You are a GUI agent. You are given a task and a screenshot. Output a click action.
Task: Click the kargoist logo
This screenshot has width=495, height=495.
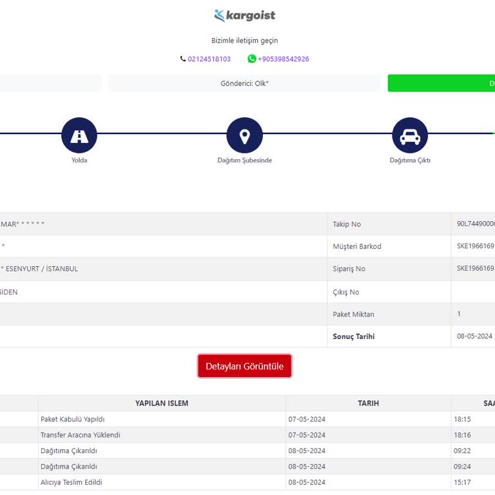(x=245, y=15)
